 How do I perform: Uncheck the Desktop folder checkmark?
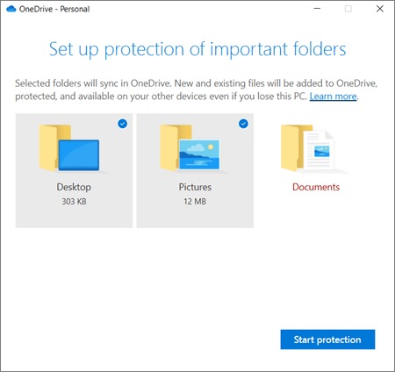pyautogui.click(x=123, y=124)
